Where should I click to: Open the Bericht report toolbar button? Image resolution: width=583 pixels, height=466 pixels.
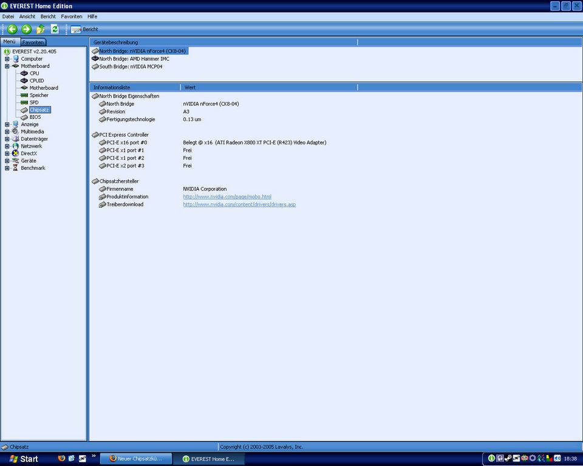coord(84,29)
